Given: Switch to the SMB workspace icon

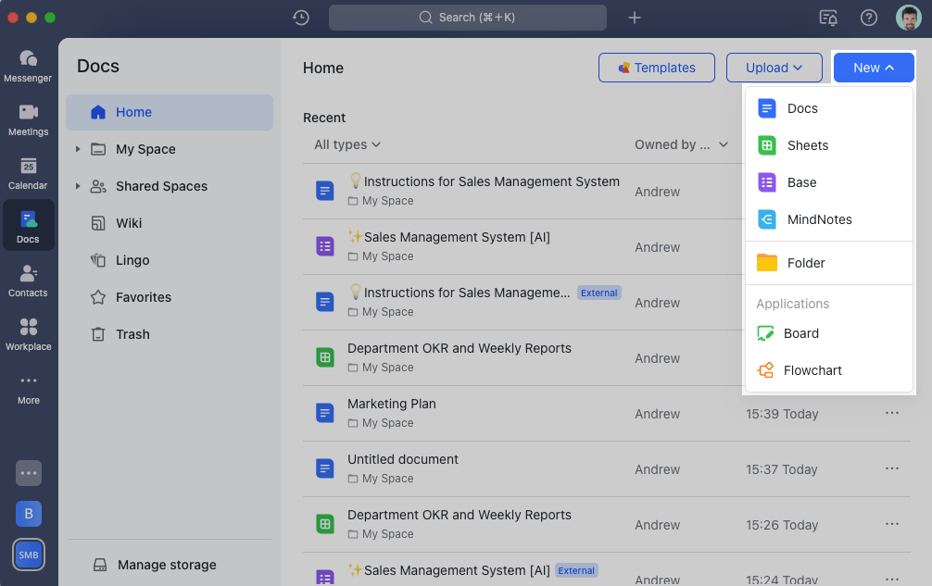Looking at the screenshot, I should (x=28, y=555).
